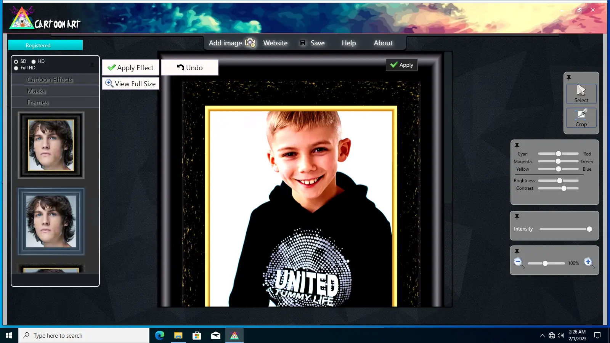610x343 pixels.
Task: Open the Windows Start menu
Action: [x=9, y=335]
